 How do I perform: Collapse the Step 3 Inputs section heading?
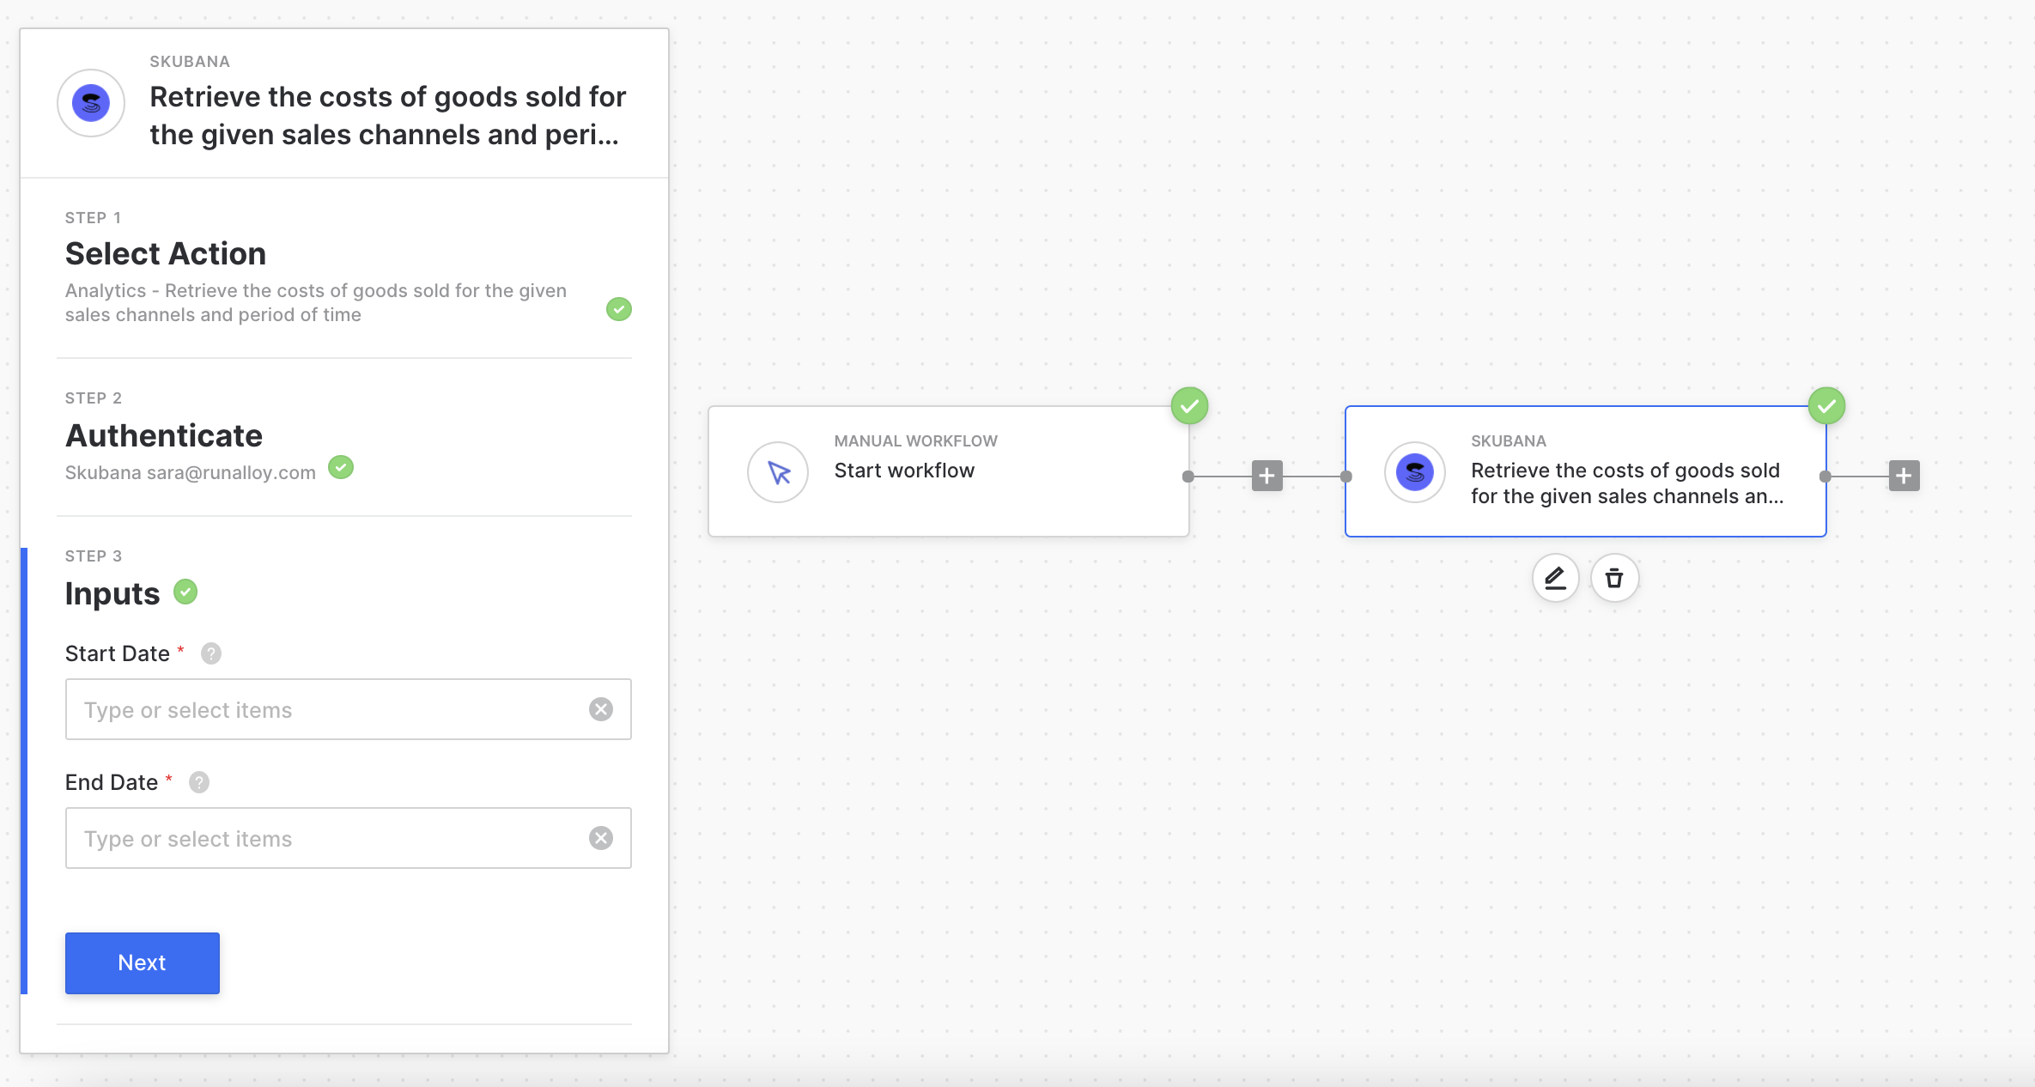[x=112, y=594]
